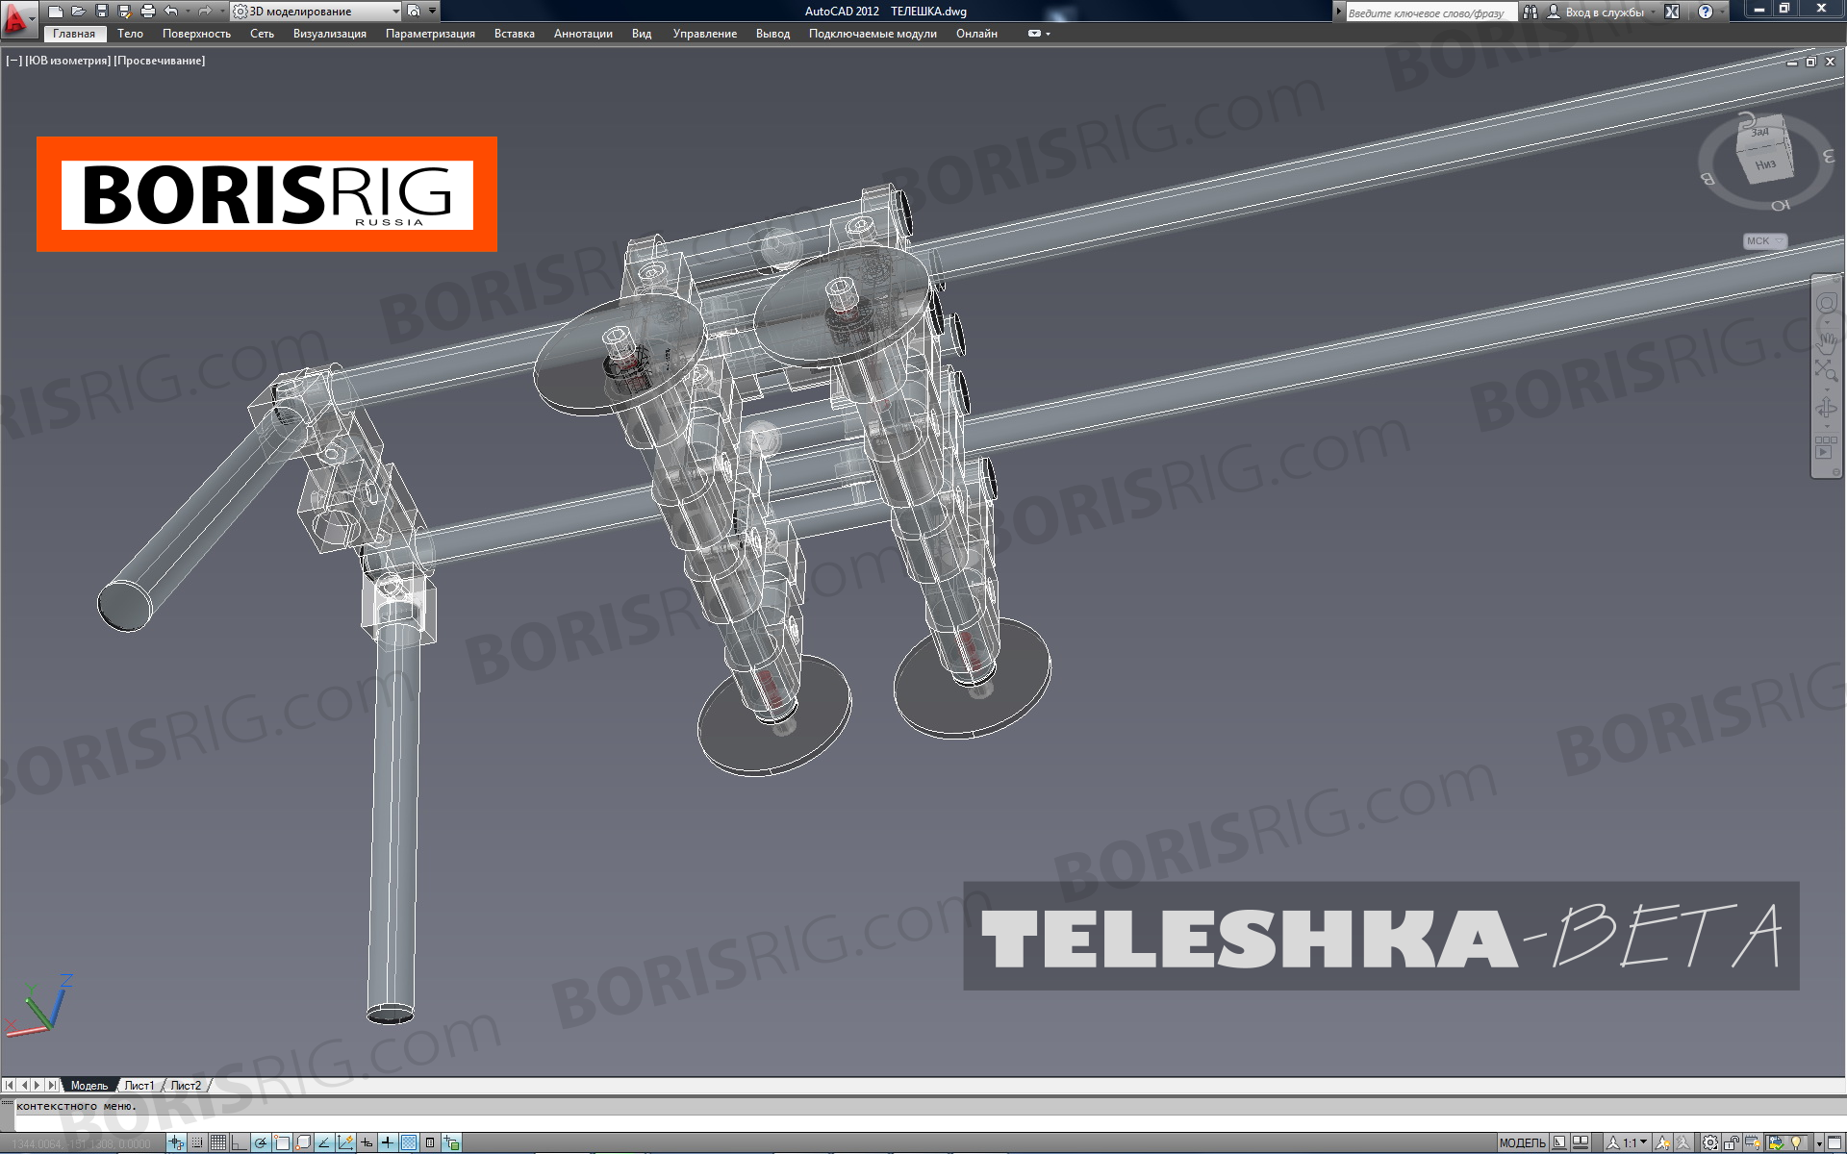The image size is (1847, 1154).
Task: Click the keyword search input field
Action: [x=1430, y=13]
